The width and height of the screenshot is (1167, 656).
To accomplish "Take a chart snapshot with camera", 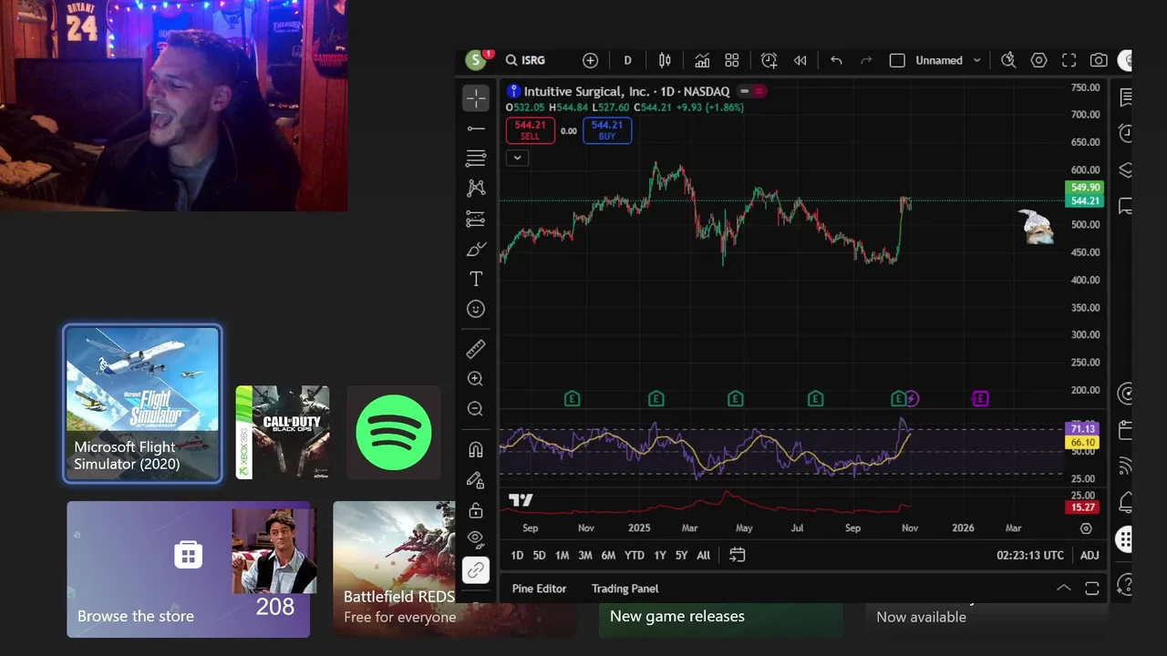I will [x=1099, y=60].
